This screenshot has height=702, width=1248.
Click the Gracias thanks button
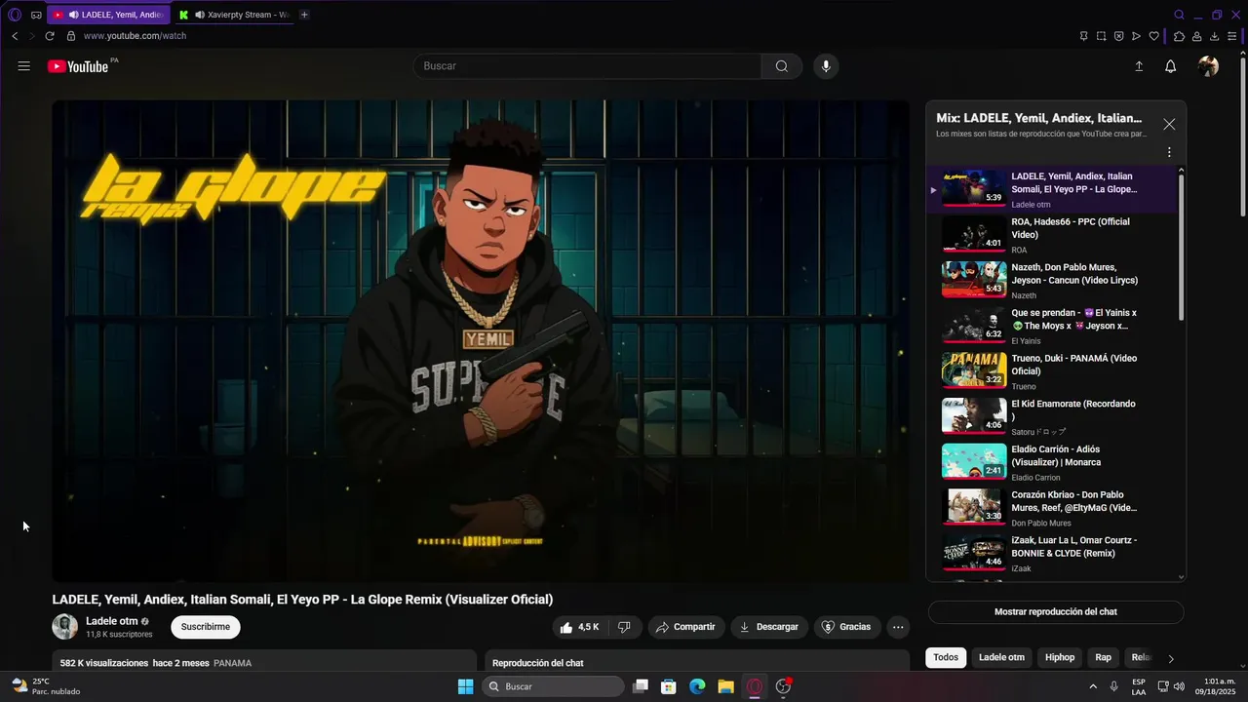tap(846, 627)
